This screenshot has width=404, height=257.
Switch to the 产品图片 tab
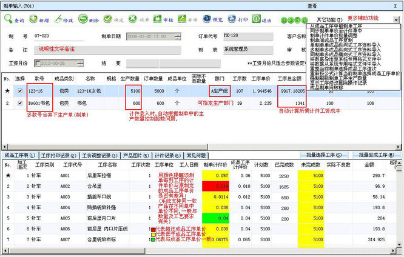pos(130,155)
